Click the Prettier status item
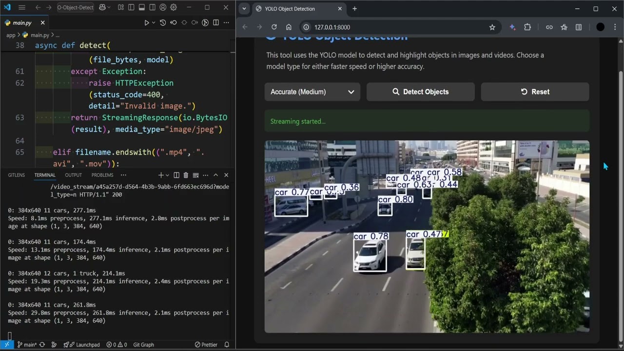 click(x=206, y=345)
